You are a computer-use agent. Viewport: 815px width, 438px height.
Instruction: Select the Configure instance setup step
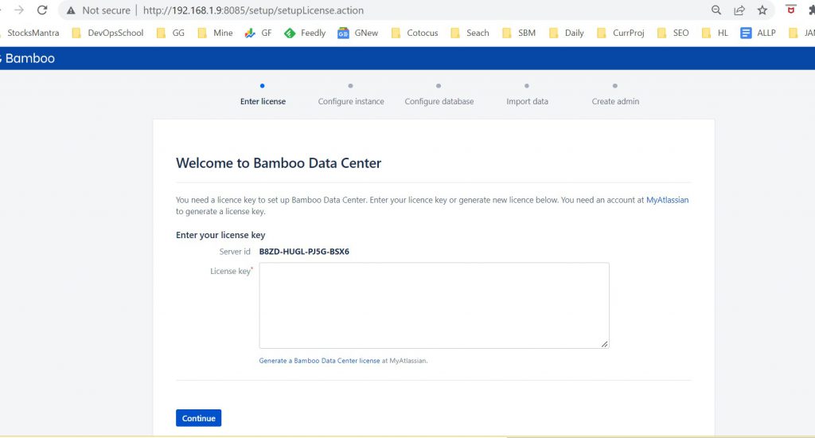(x=351, y=101)
